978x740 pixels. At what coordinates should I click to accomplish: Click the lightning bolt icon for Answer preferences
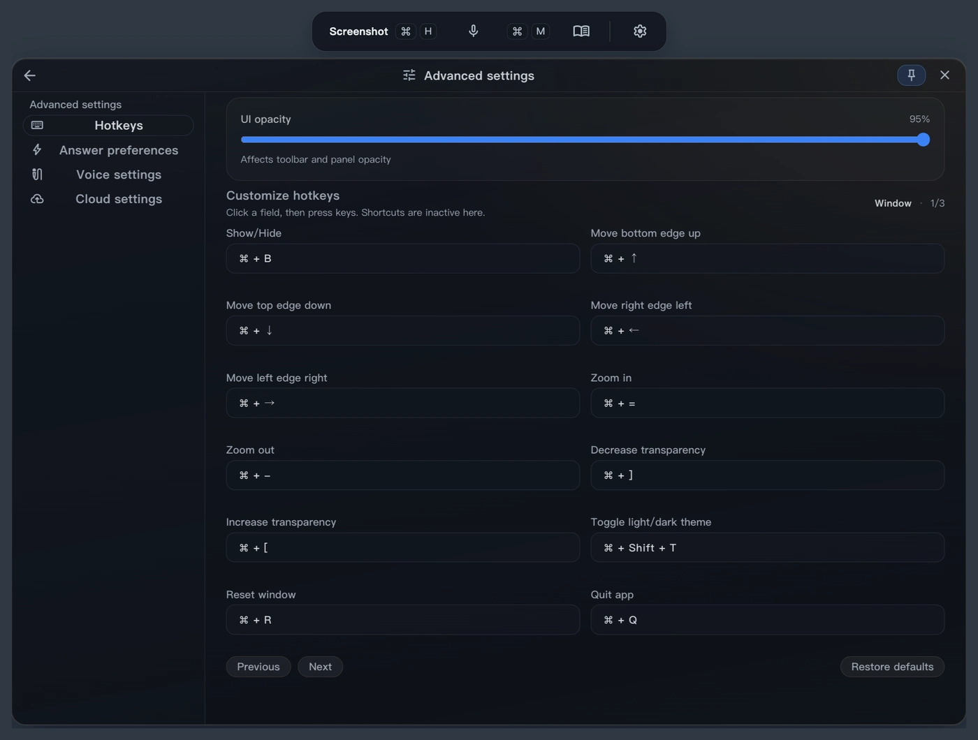(x=37, y=149)
